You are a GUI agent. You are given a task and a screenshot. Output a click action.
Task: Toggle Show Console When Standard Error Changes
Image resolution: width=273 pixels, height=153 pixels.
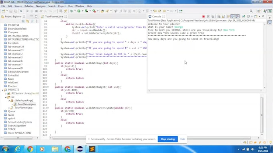(237, 16)
